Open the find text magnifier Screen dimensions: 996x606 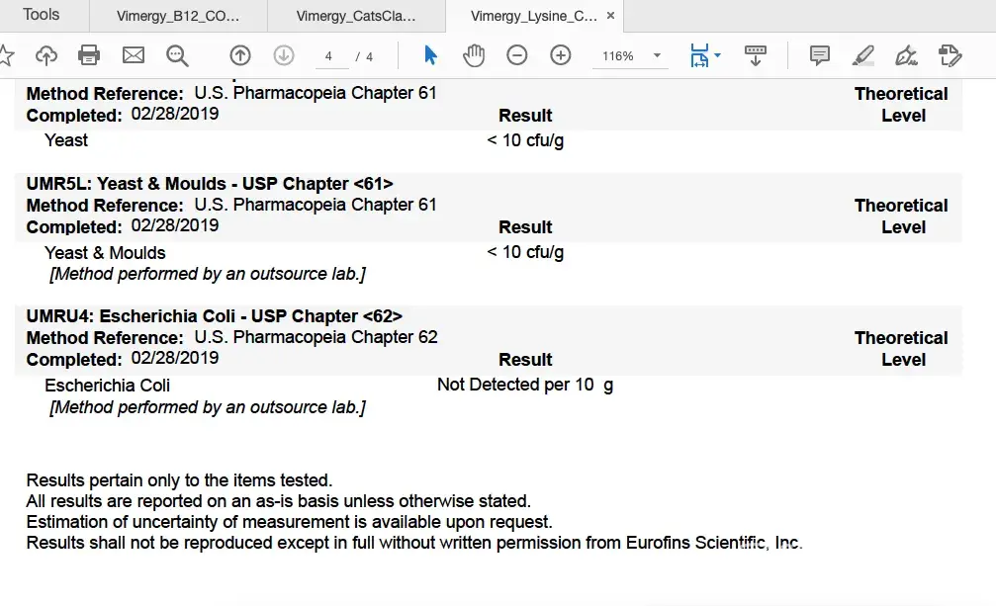(x=178, y=55)
